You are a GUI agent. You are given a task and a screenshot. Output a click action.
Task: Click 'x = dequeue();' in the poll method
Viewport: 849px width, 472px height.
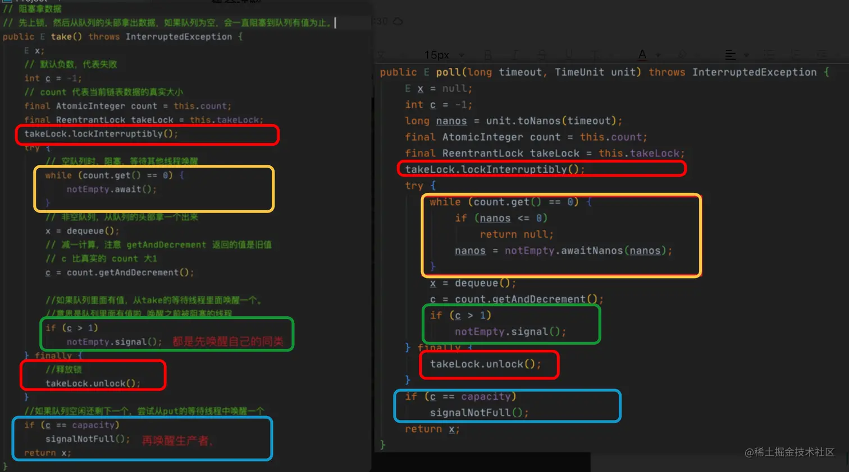473,283
